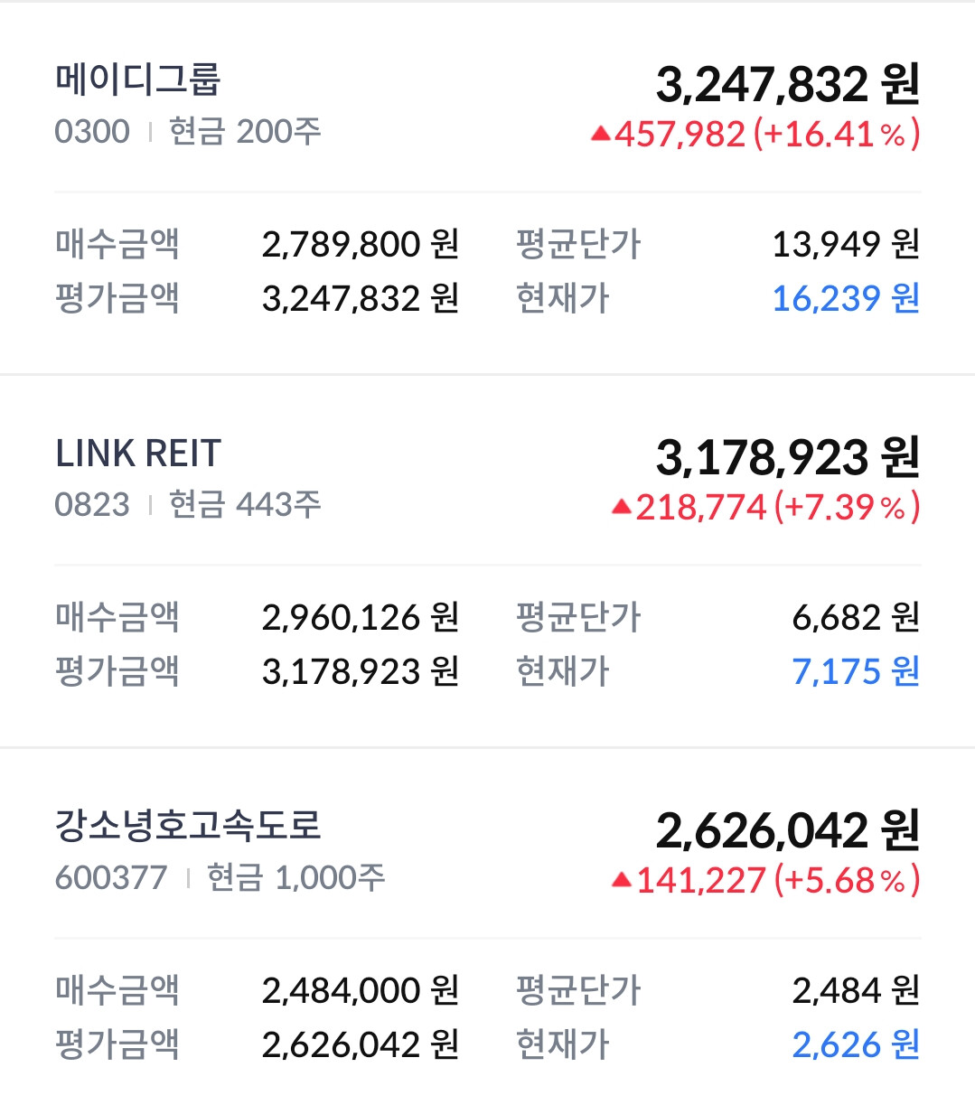975x1114 pixels.
Task: Tap the +7.39% profit rate
Action: 847,507
